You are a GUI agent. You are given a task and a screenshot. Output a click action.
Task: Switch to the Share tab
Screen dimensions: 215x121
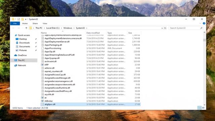35,24
